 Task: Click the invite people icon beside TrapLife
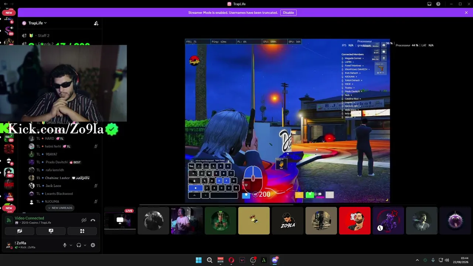point(96,23)
